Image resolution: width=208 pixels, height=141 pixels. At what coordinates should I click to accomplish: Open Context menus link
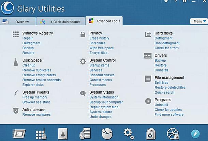101,80
